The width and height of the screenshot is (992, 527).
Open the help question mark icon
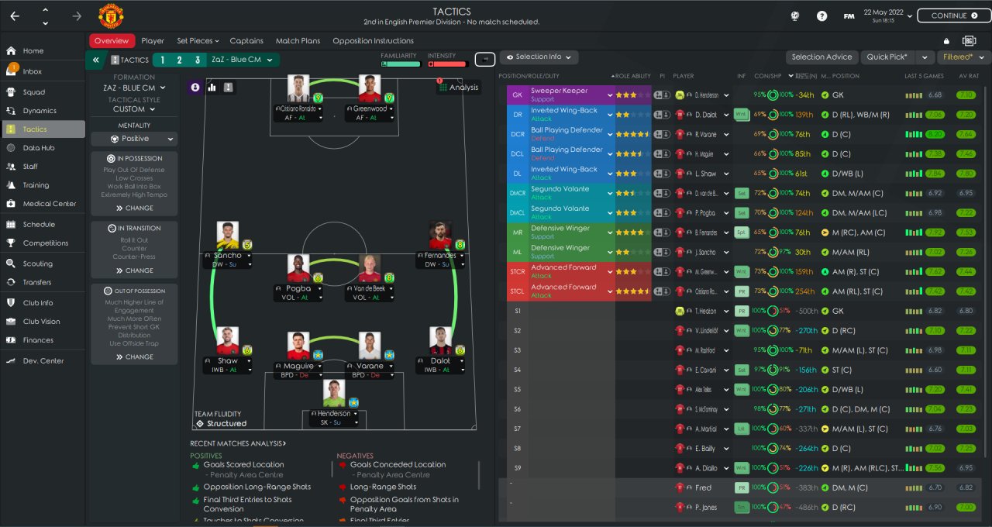(821, 15)
